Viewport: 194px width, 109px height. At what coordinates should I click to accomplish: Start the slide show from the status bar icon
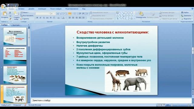click(164, 105)
